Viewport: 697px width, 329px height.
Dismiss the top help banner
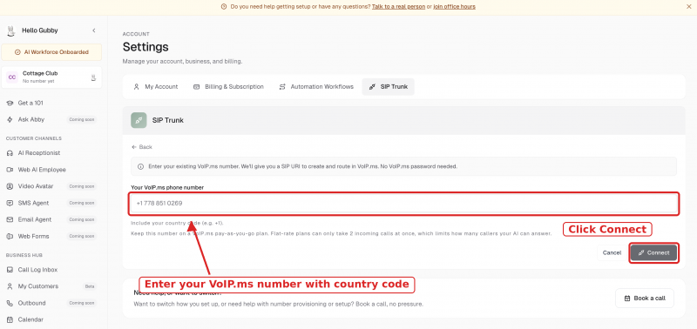[x=689, y=7]
